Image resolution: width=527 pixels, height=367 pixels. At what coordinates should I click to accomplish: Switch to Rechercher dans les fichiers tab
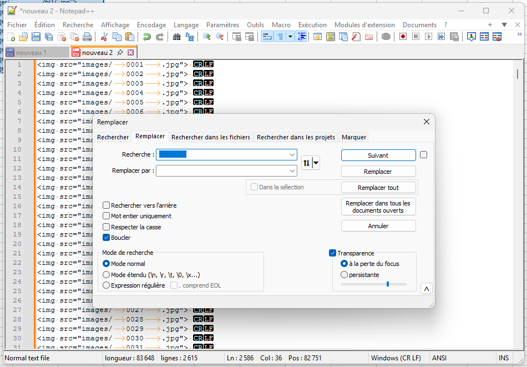pos(211,137)
